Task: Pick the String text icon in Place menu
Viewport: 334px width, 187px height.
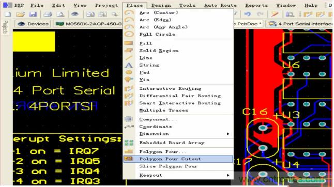Action: [x=129, y=65]
